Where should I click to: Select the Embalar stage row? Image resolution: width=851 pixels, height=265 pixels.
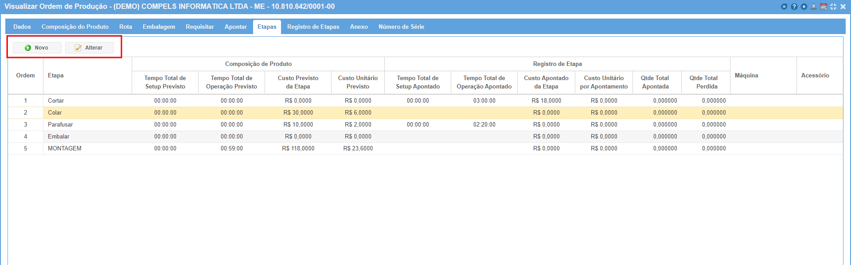pos(425,137)
